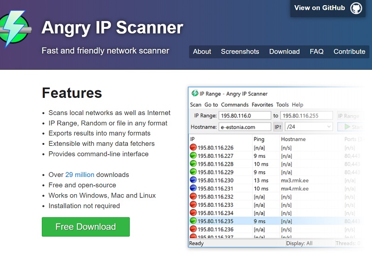Click red status dot for 195.80.116.232

point(193,197)
